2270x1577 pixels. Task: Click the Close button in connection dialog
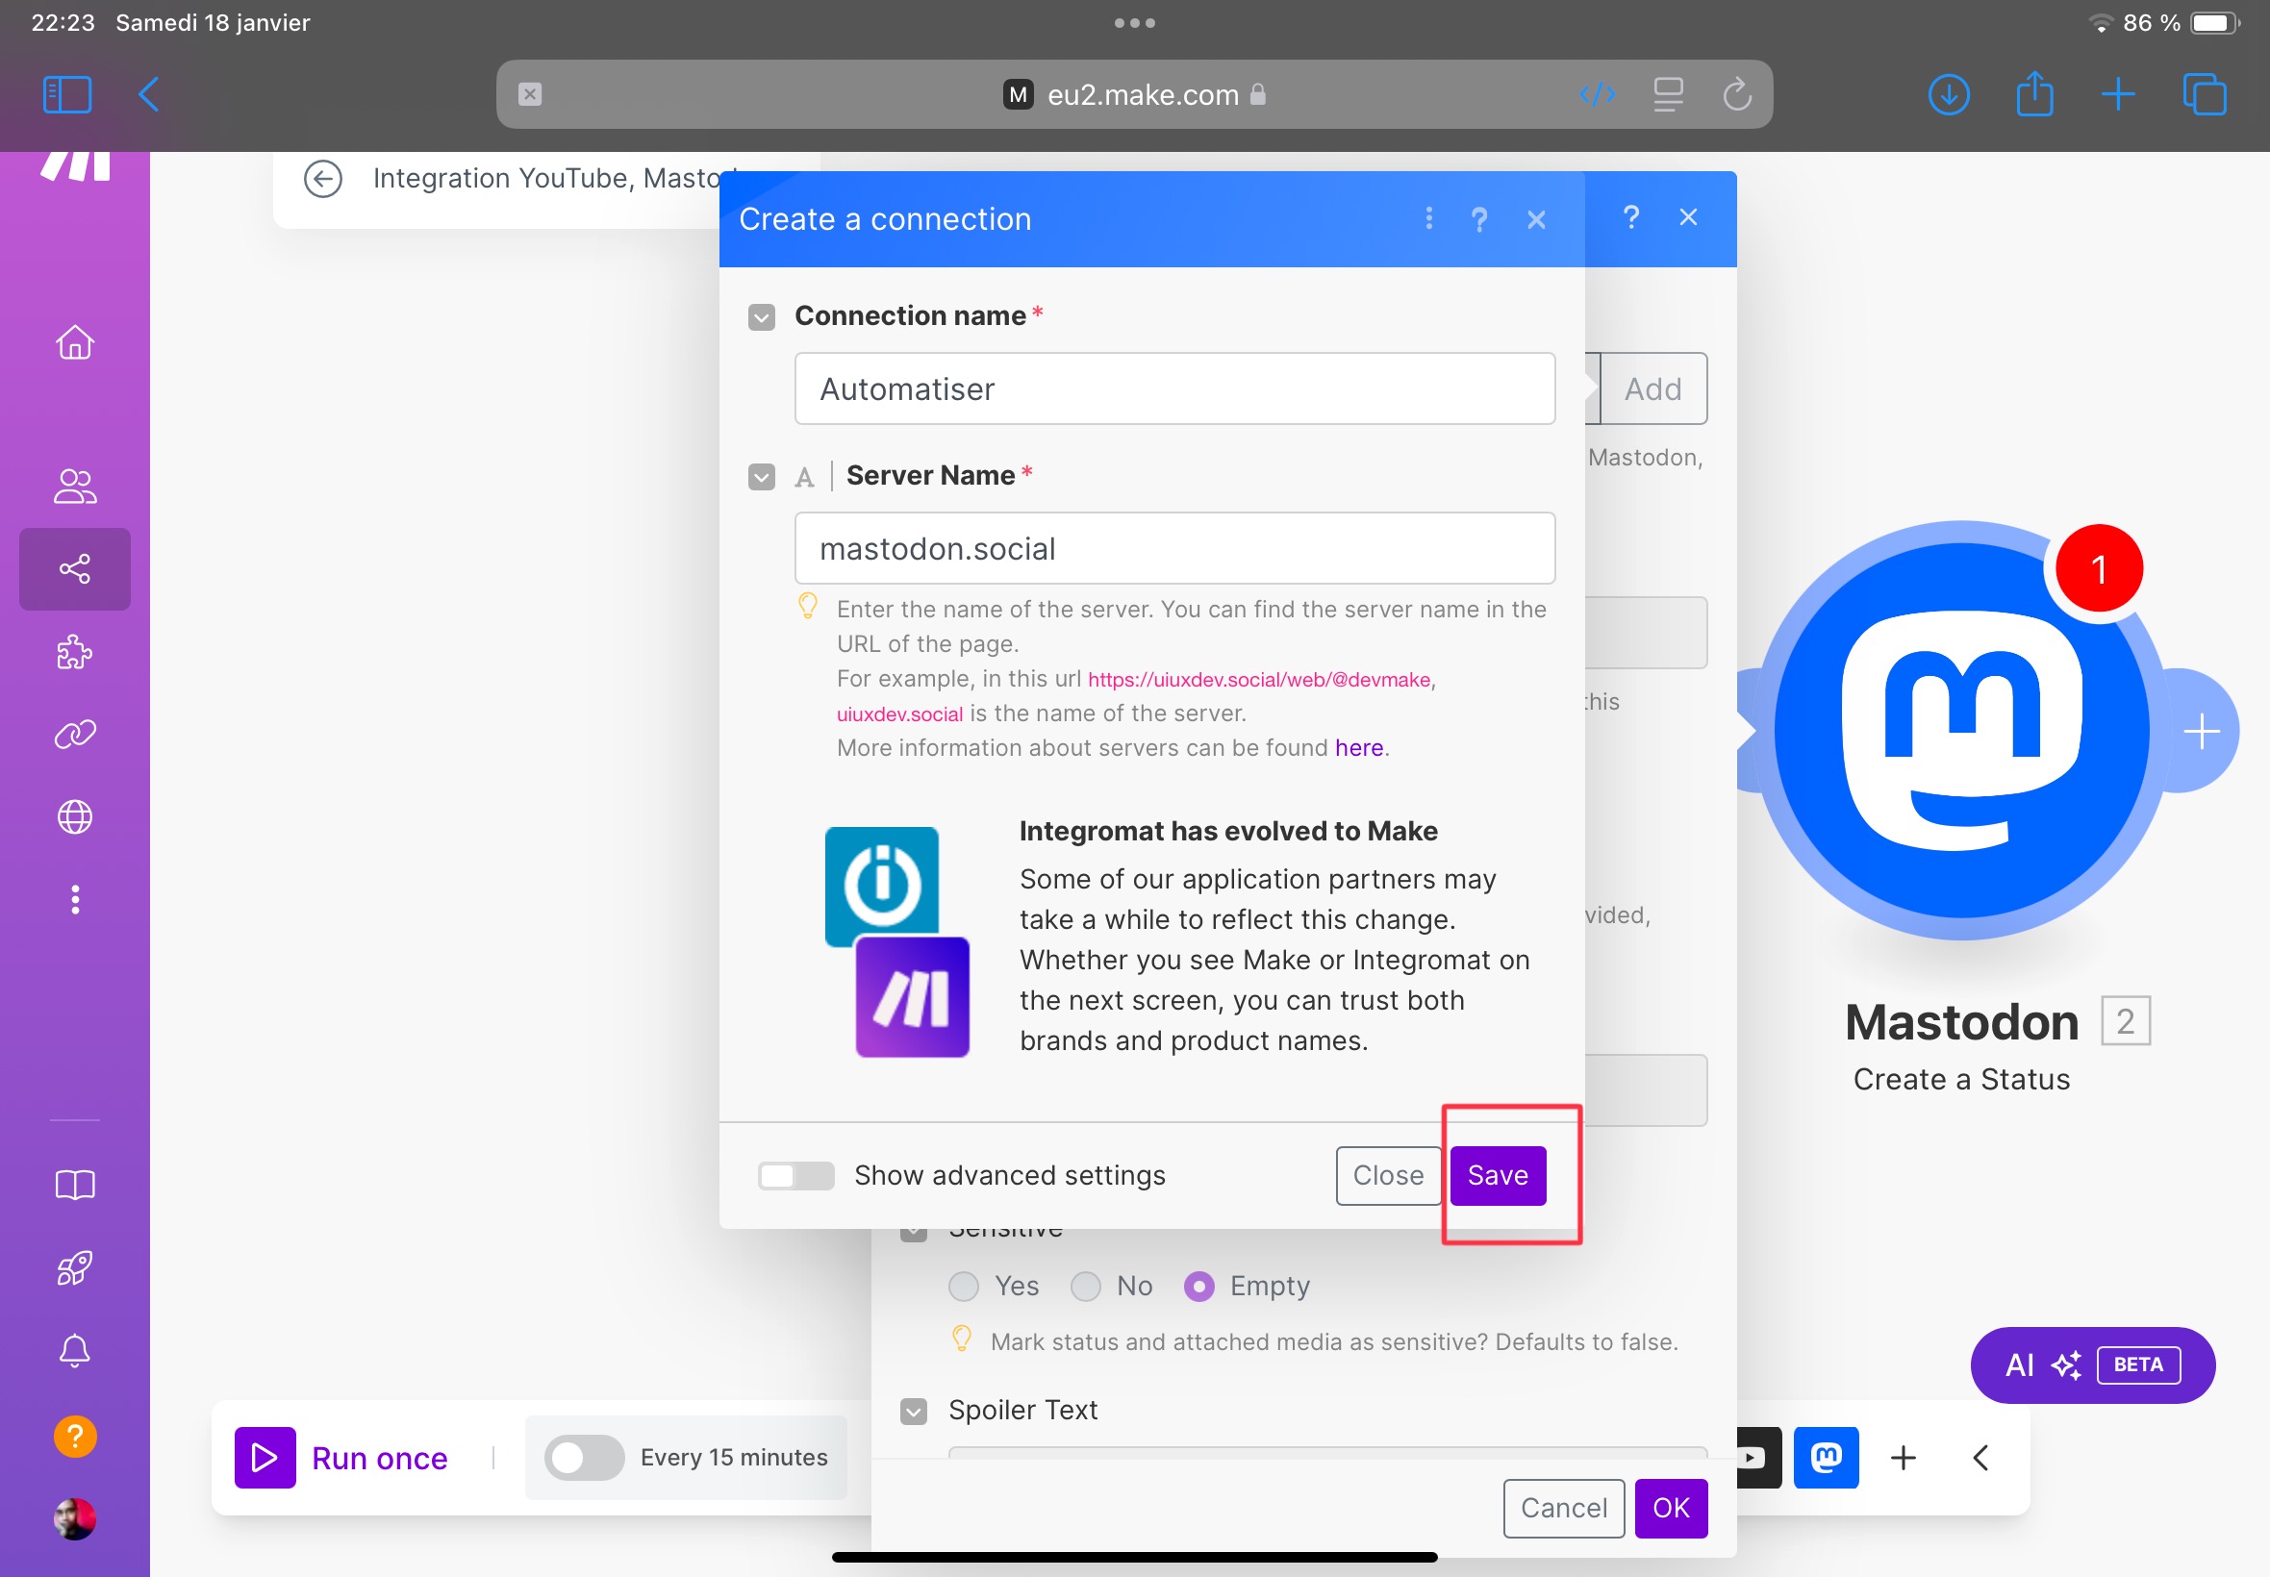[1388, 1175]
